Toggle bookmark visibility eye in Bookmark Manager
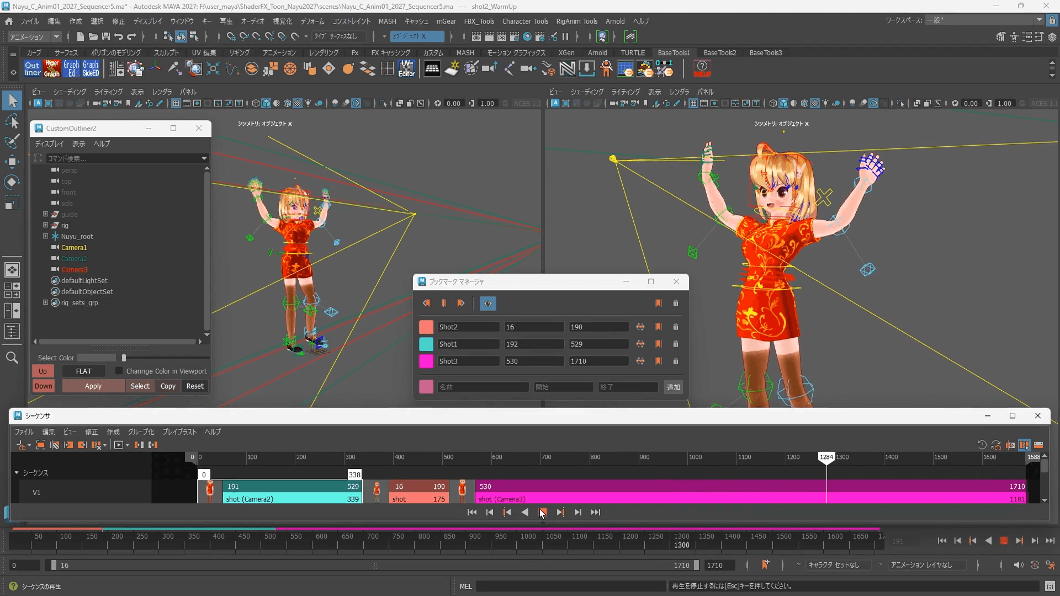 [488, 303]
